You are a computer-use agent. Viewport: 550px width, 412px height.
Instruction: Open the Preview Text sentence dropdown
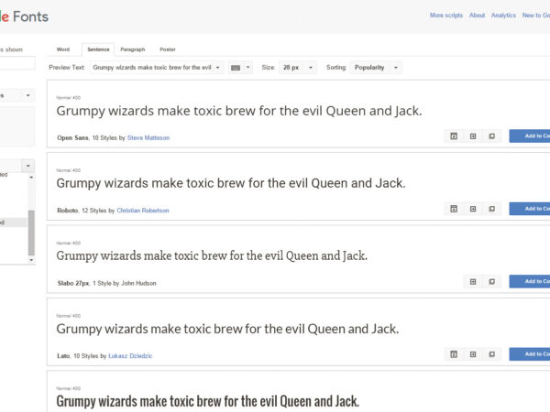158,68
